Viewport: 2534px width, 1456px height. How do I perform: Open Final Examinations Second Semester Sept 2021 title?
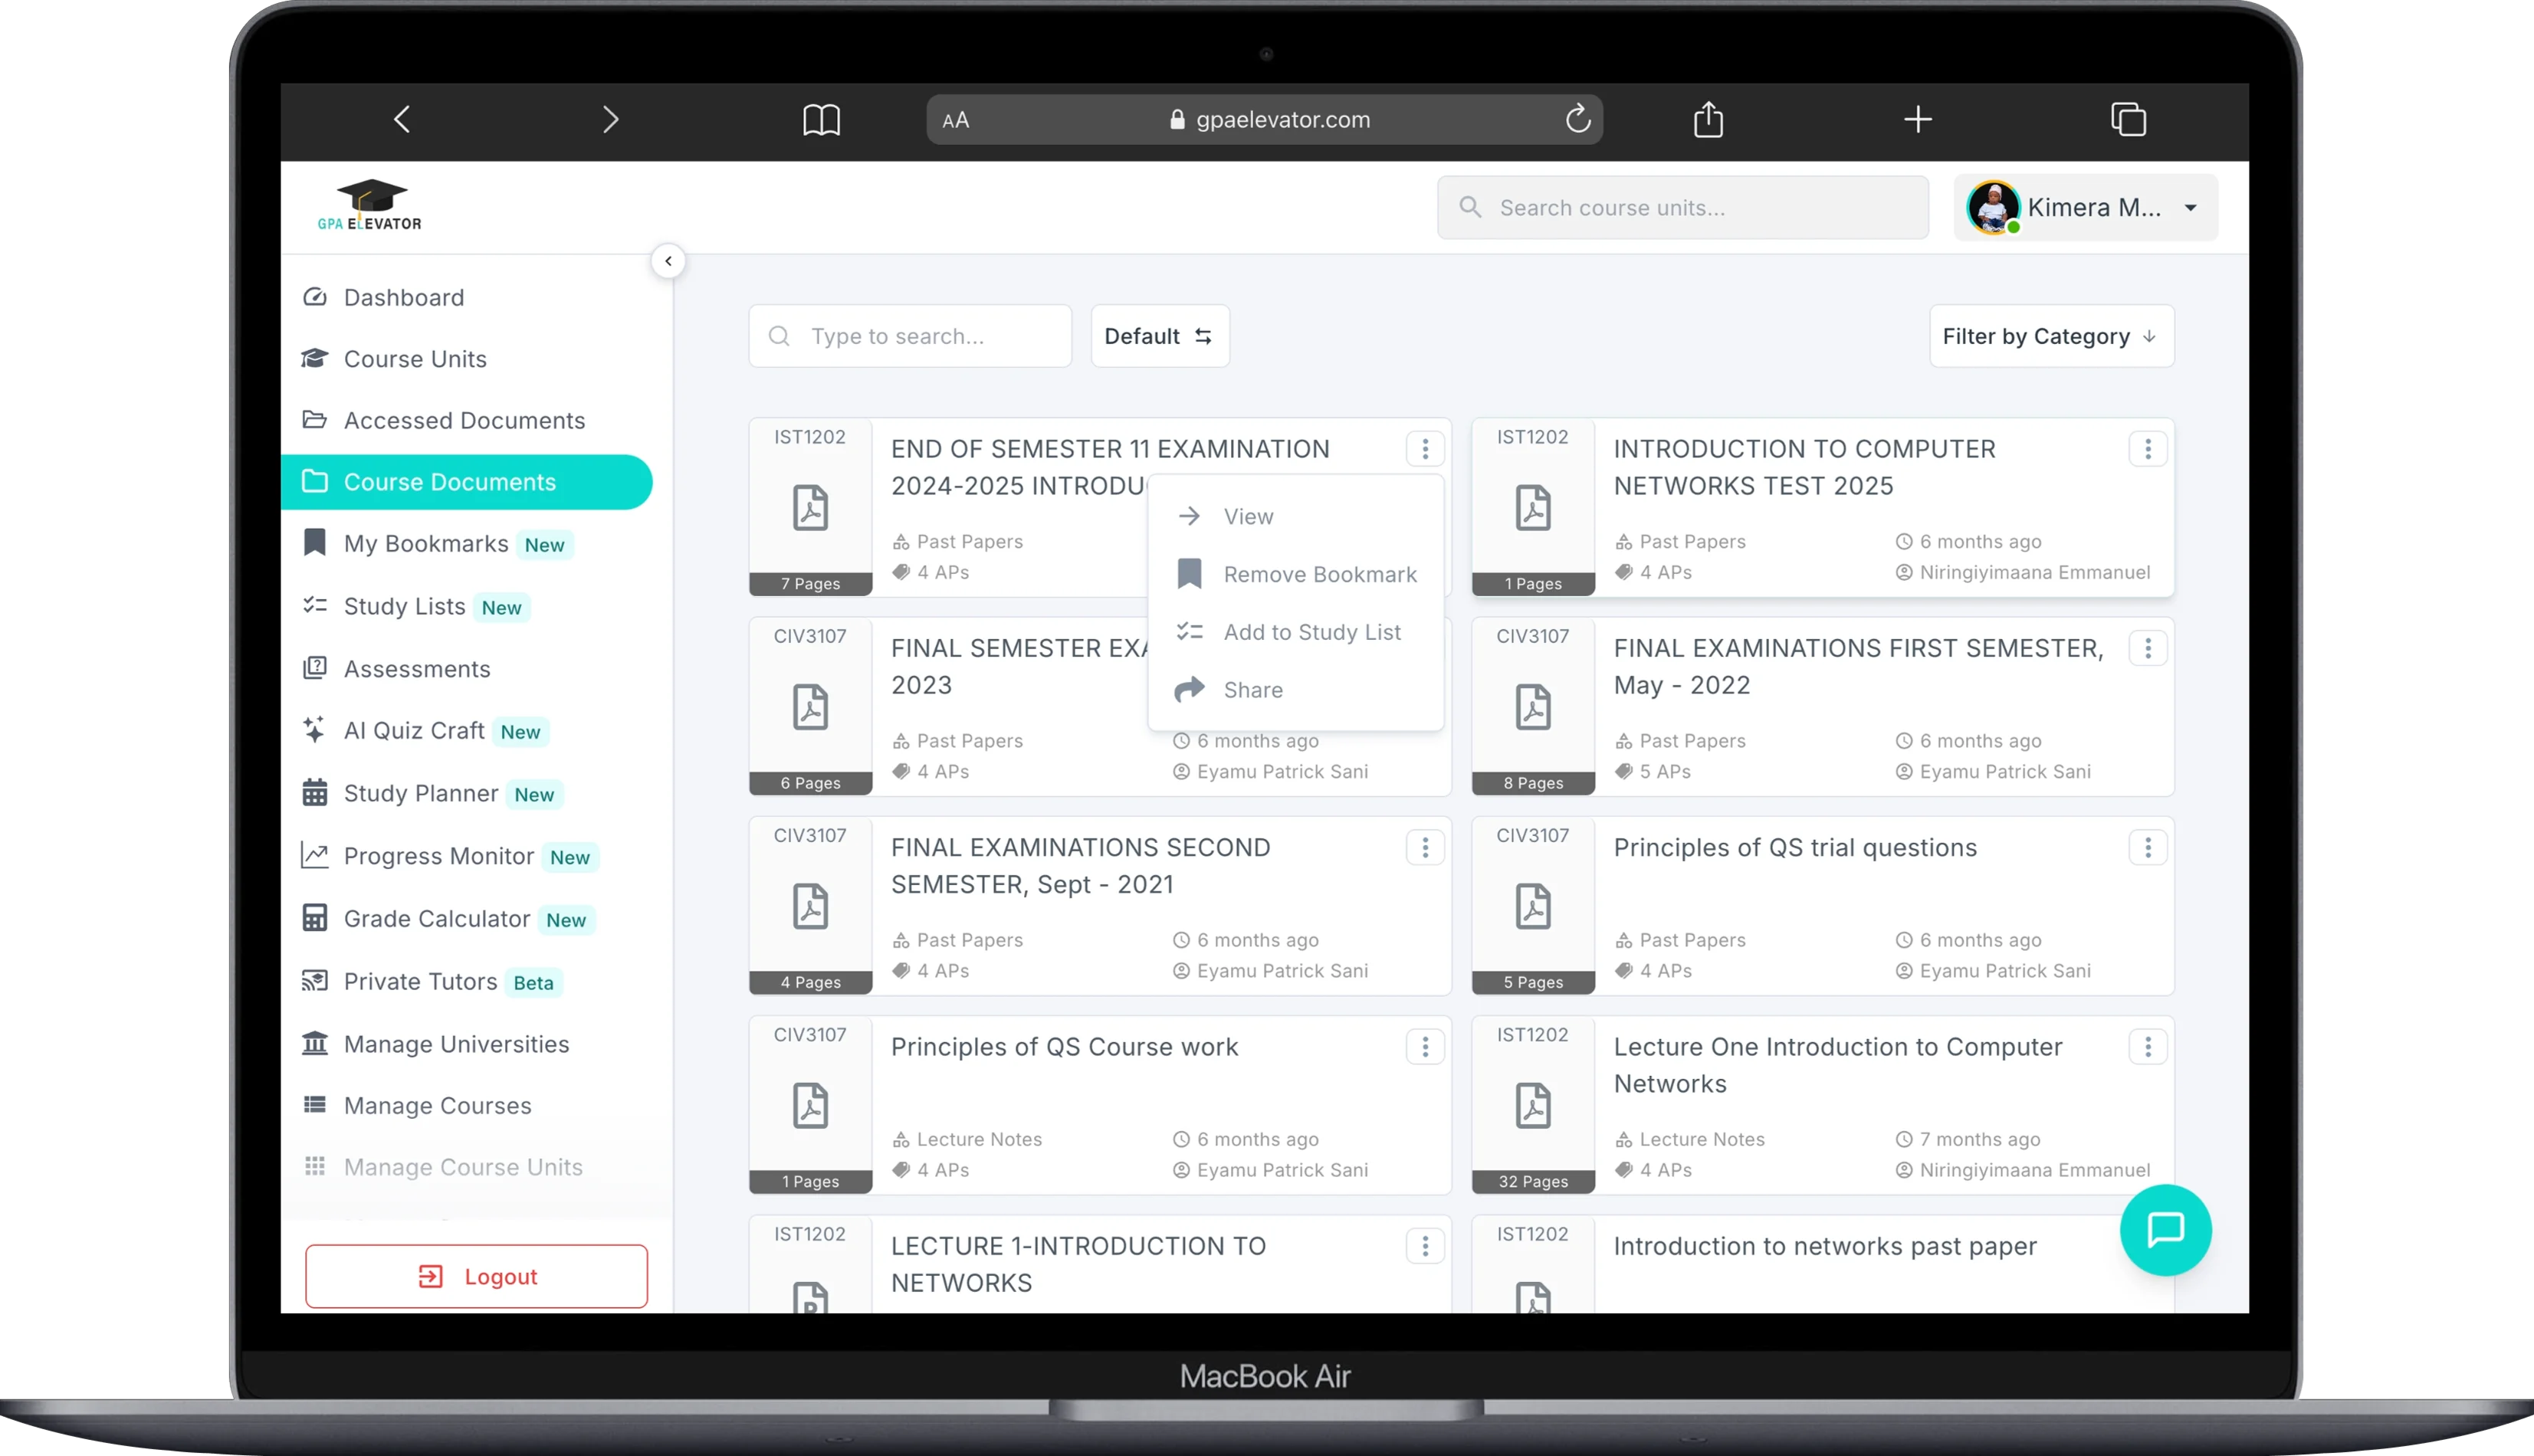point(1080,866)
